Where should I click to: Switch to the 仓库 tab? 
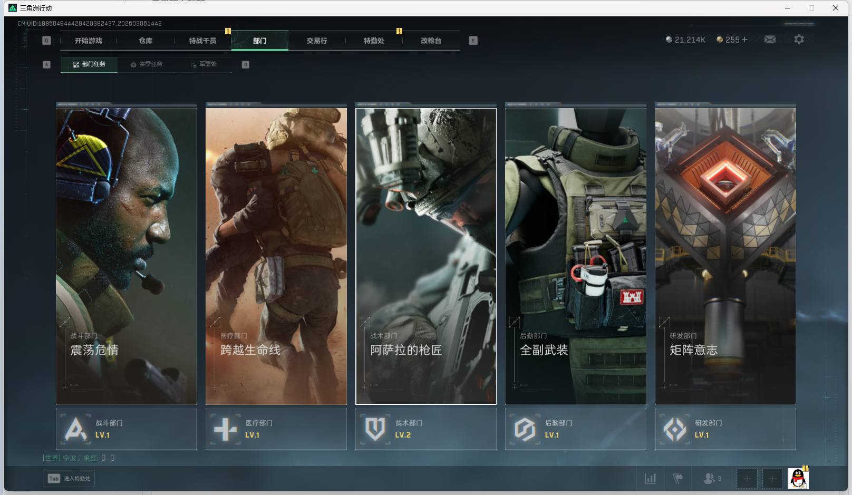146,41
